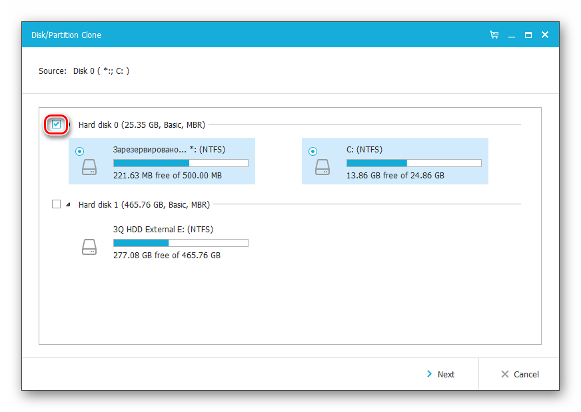Select the C: (NTFS) partition radio button
581x412 pixels.
312,151
